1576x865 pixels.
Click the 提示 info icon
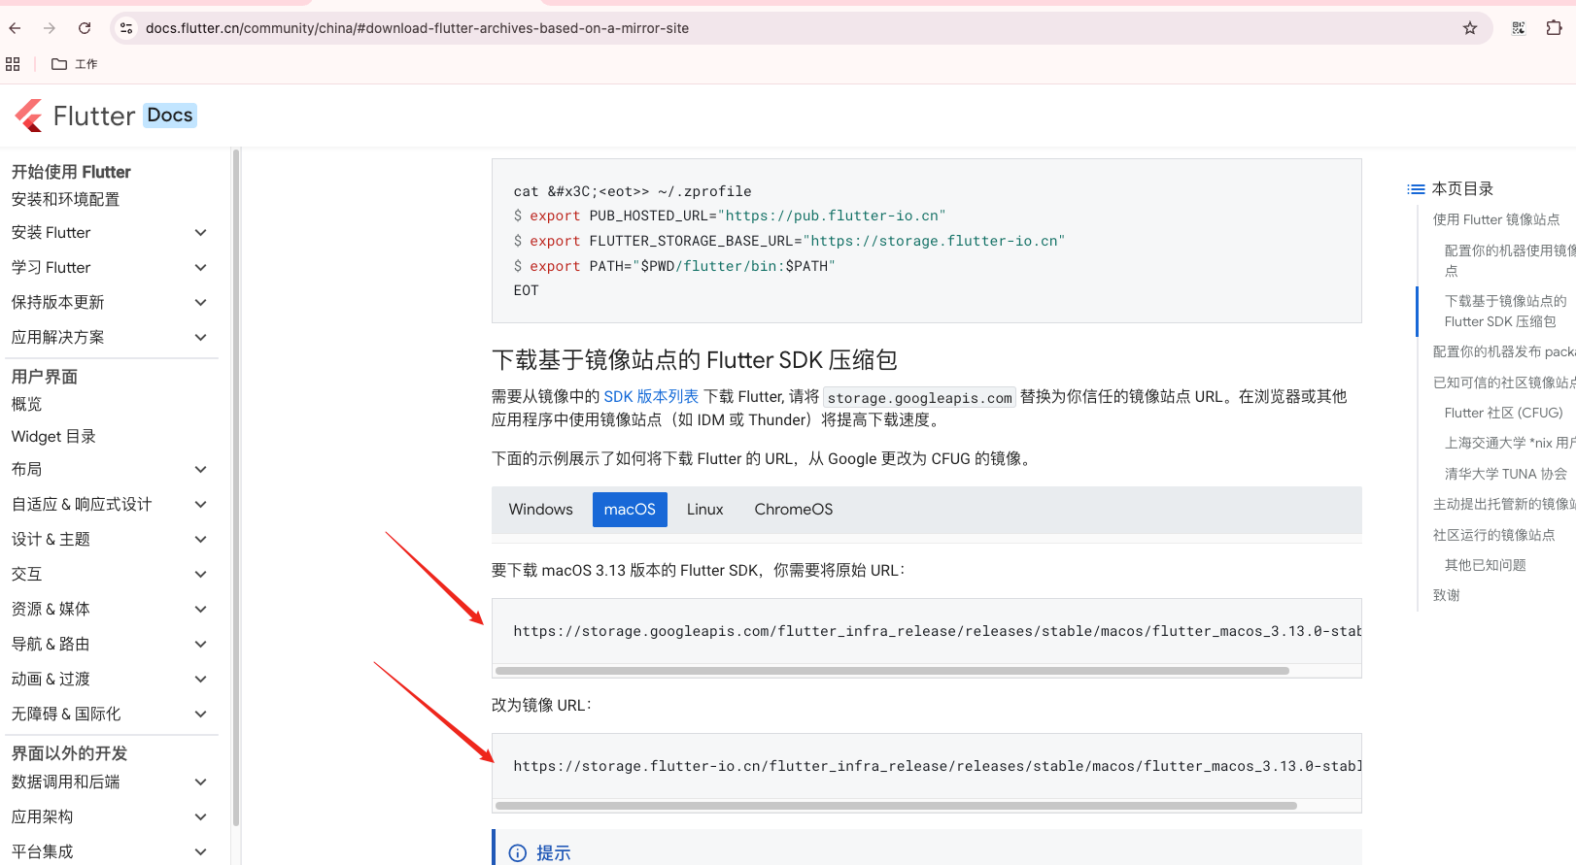[518, 853]
